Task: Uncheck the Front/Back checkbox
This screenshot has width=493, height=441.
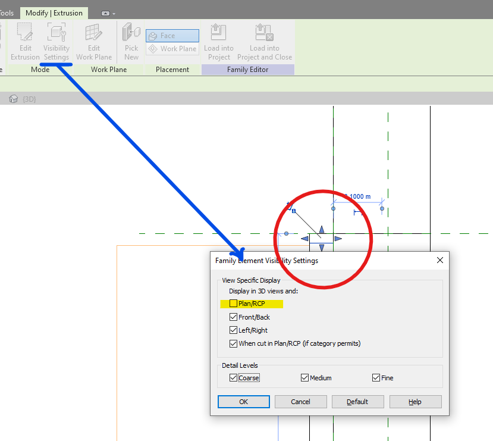Action: point(233,317)
